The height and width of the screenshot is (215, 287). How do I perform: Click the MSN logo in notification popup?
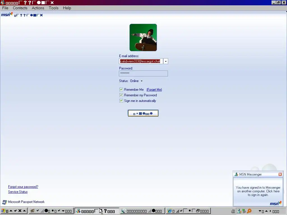tap(276, 203)
